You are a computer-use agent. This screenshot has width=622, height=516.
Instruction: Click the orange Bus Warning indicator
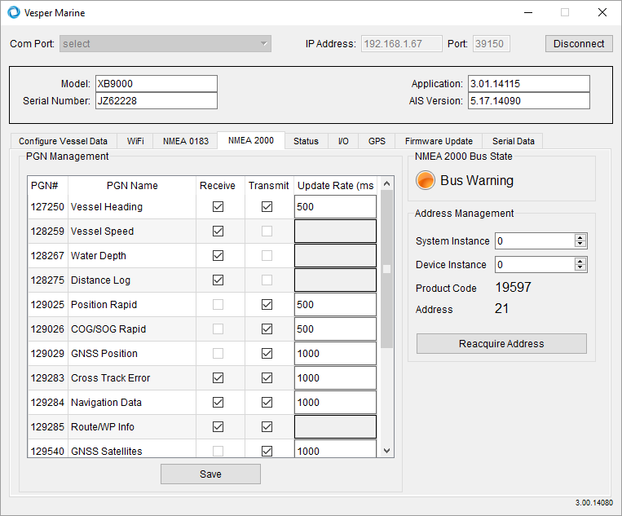point(426,180)
